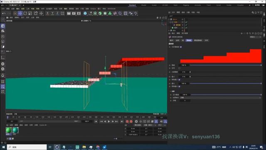Activate the Scale tool

click(x=30, y=13)
